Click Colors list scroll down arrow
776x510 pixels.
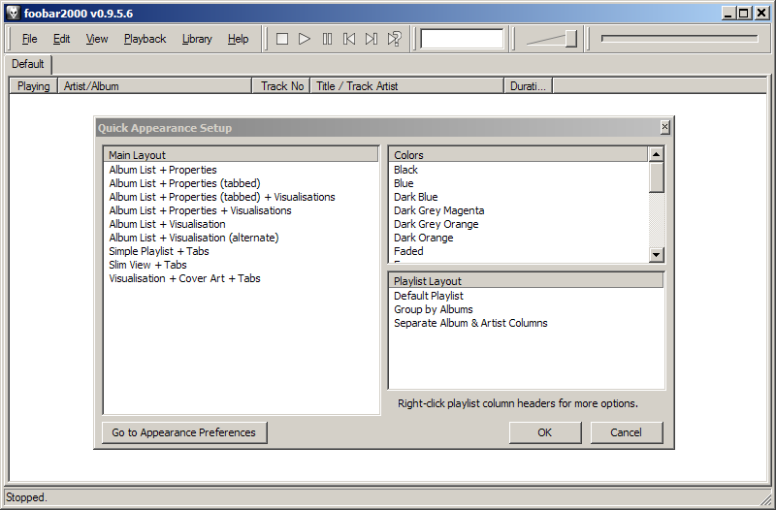(x=657, y=255)
